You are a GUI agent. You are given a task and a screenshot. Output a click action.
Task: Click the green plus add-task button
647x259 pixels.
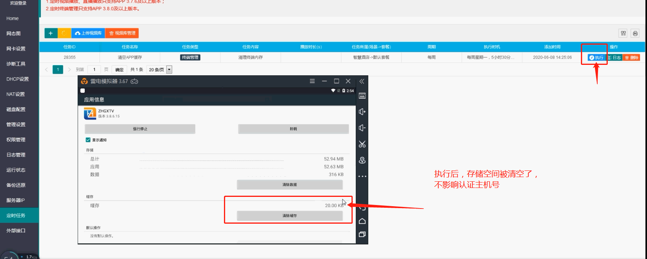[x=51, y=33]
